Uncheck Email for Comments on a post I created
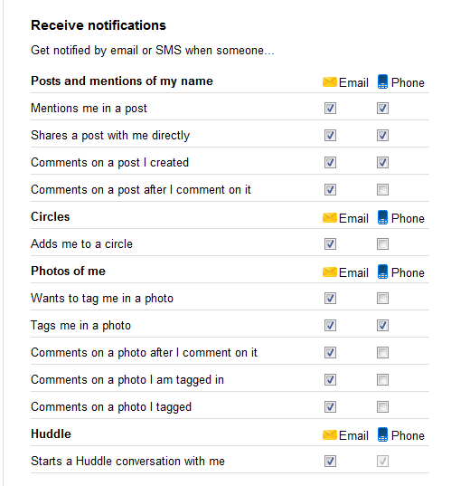451x486 pixels. click(330, 162)
